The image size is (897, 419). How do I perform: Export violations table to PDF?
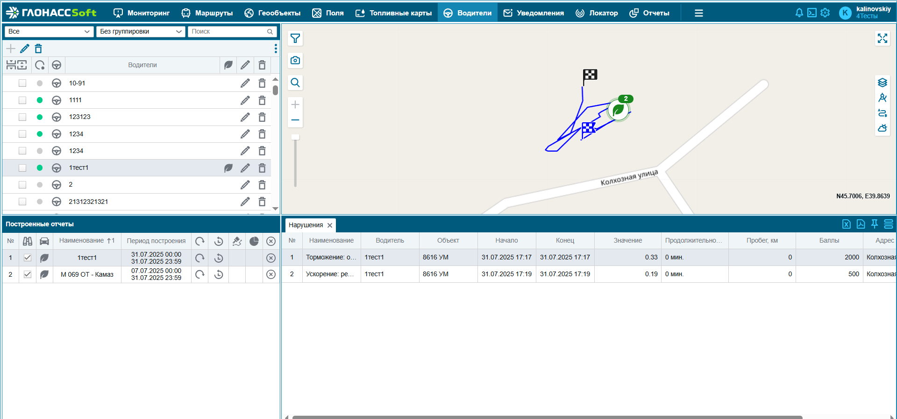pos(861,224)
